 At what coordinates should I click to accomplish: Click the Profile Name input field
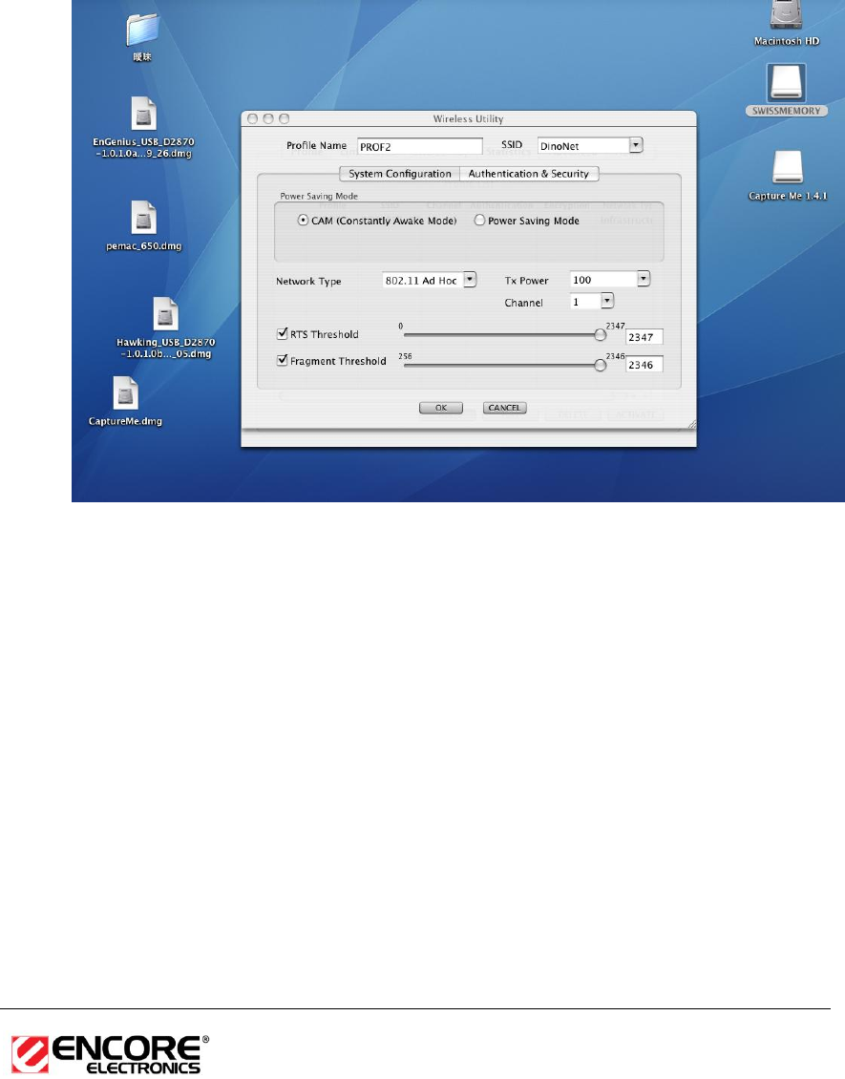tap(420, 147)
